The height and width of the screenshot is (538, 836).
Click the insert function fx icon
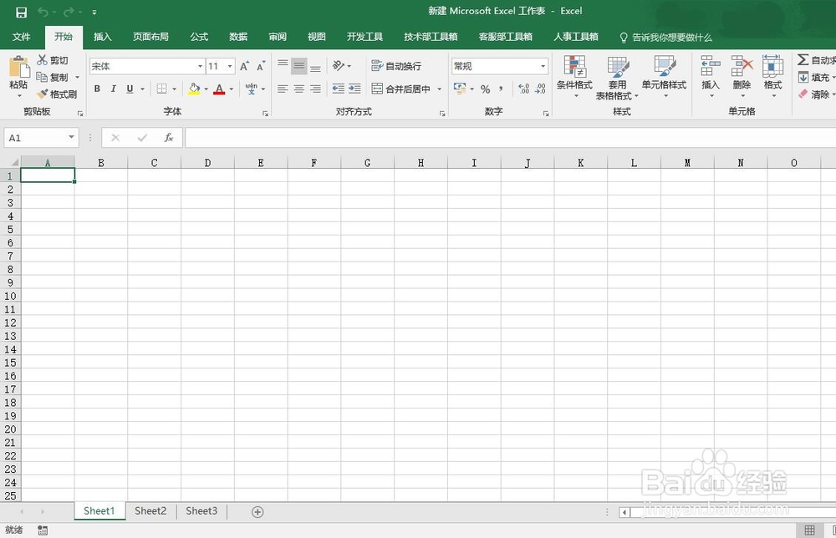[x=169, y=138]
